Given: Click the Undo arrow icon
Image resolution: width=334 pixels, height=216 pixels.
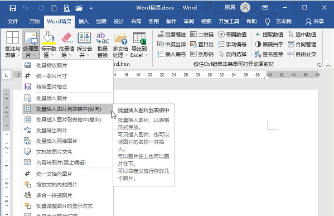Looking at the screenshot, I should coord(25,8).
